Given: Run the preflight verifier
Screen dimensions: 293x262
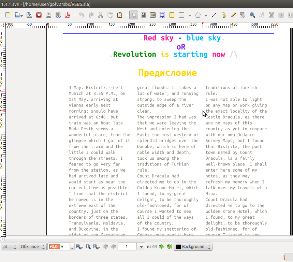Looking at the screenshot, I should point(58,15).
